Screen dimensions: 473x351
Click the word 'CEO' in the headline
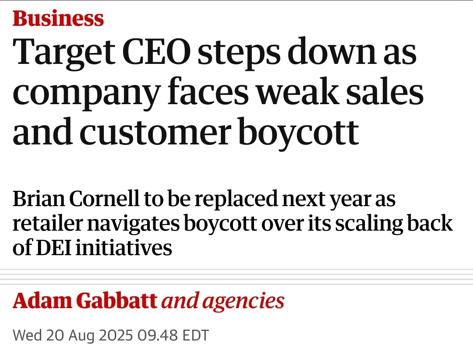(x=156, y=51)
